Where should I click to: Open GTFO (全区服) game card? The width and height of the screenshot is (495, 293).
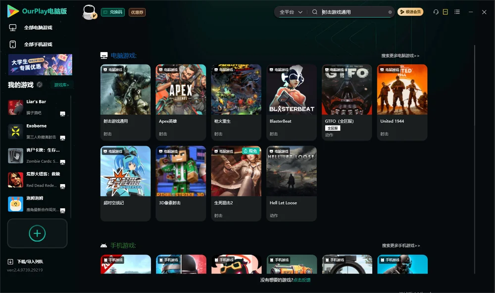click(347, 102)
